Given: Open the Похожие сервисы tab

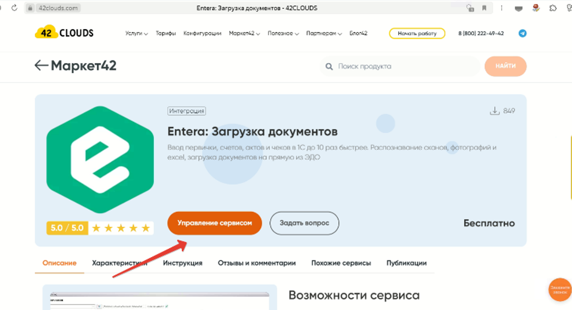Looking at the screenshot, I should (341, 263).
